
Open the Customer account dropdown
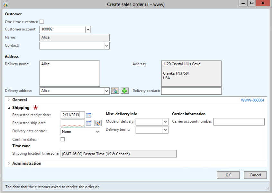pos(88,29)
